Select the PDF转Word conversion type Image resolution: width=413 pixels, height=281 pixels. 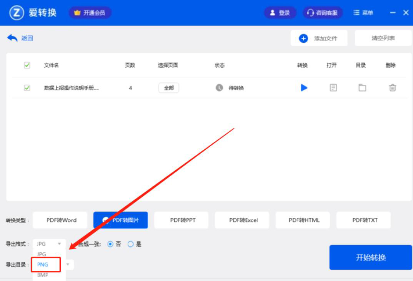[60, 220]
